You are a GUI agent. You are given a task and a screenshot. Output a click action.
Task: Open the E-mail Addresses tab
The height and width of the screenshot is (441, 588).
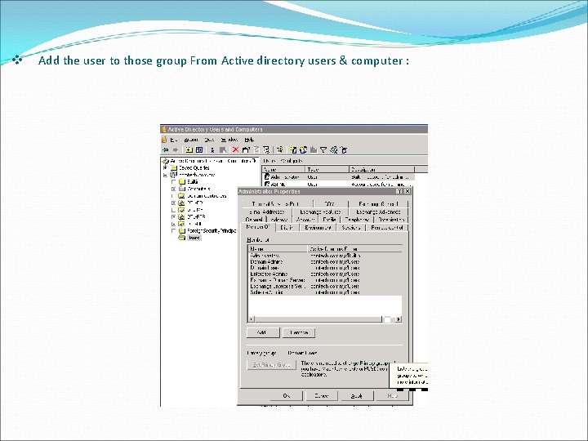[267, 212]
